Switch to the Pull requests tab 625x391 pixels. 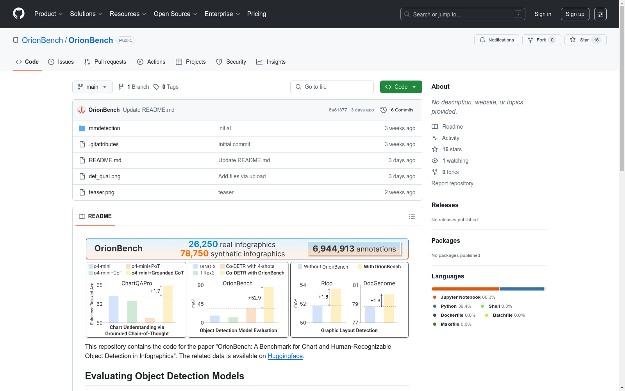[105, 62]
